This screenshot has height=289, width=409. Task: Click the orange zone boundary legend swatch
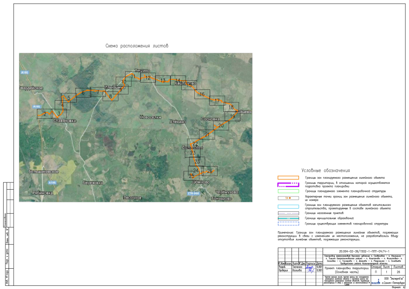click(x=288, y=178)
